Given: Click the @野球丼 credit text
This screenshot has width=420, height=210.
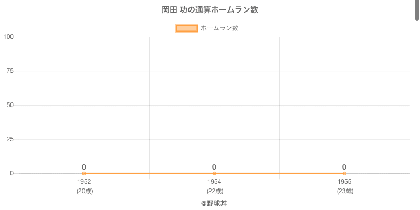Looking at the screenshot, I should pyautogui.click(x=214, y=203).
